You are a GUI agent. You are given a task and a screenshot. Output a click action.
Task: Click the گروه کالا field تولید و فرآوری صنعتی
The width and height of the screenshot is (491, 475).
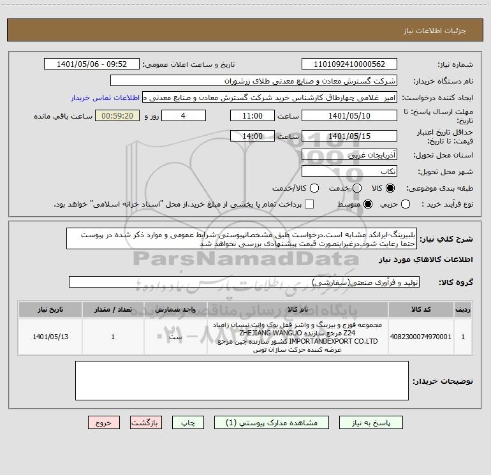tap(244, 282)
